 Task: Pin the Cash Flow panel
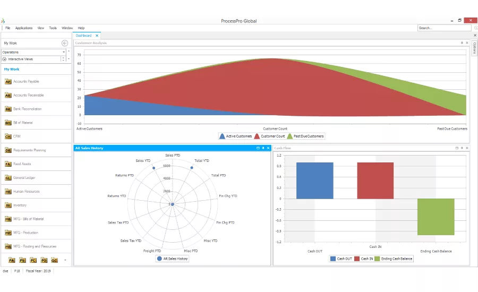pos(462,148)
